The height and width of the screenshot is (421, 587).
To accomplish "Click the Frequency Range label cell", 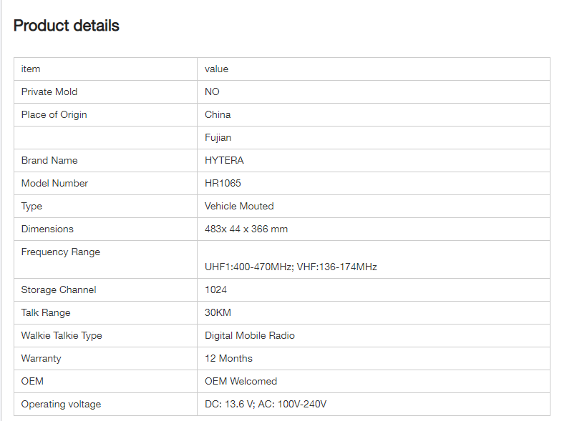I will tap(61, 252).
